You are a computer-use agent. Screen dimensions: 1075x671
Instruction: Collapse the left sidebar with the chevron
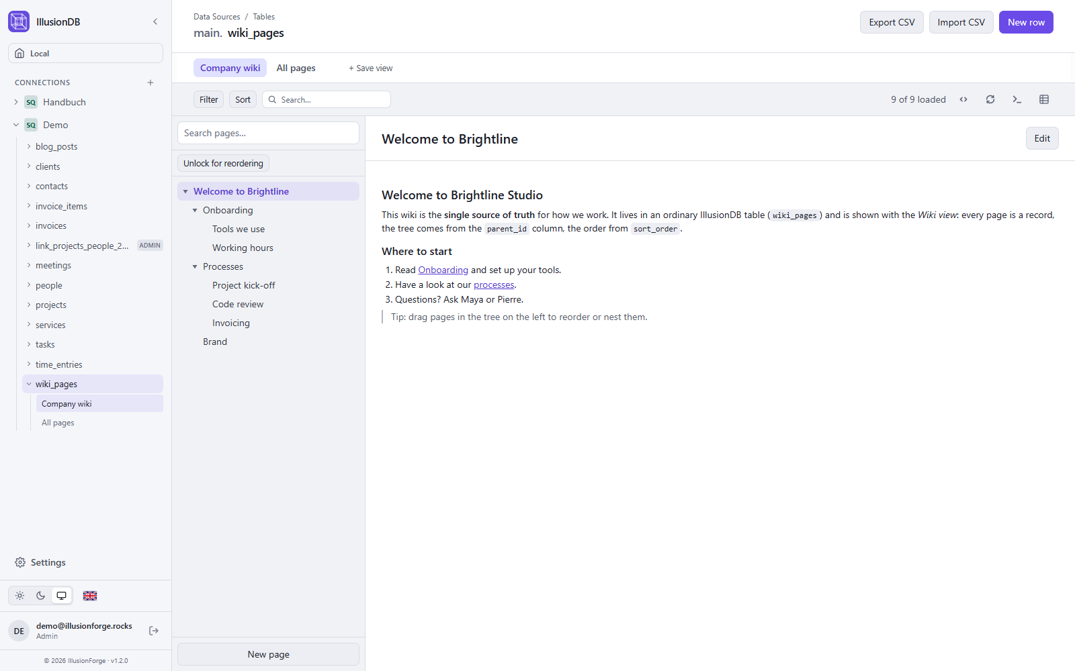pos(155,21)
